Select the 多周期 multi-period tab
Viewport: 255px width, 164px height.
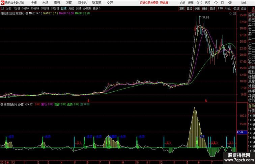point(87,8)
